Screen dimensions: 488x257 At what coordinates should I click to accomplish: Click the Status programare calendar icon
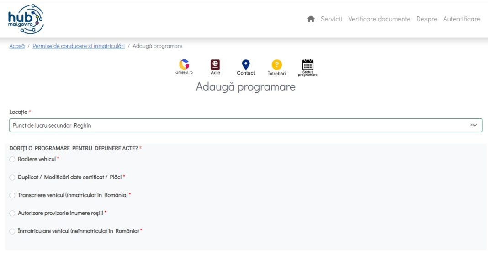(x=308, y=65)
